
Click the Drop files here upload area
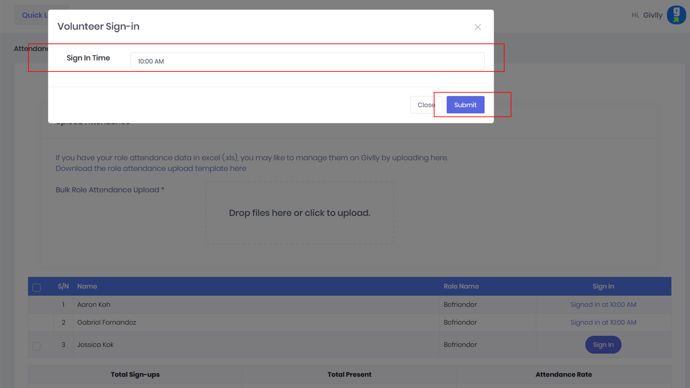tap(299, 213)
